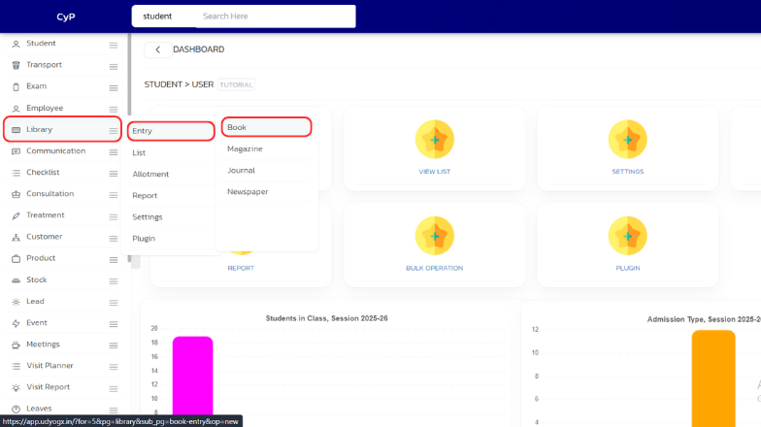
Task: Open the Plugin star icon tile
Action: click(x=627, y=236)
